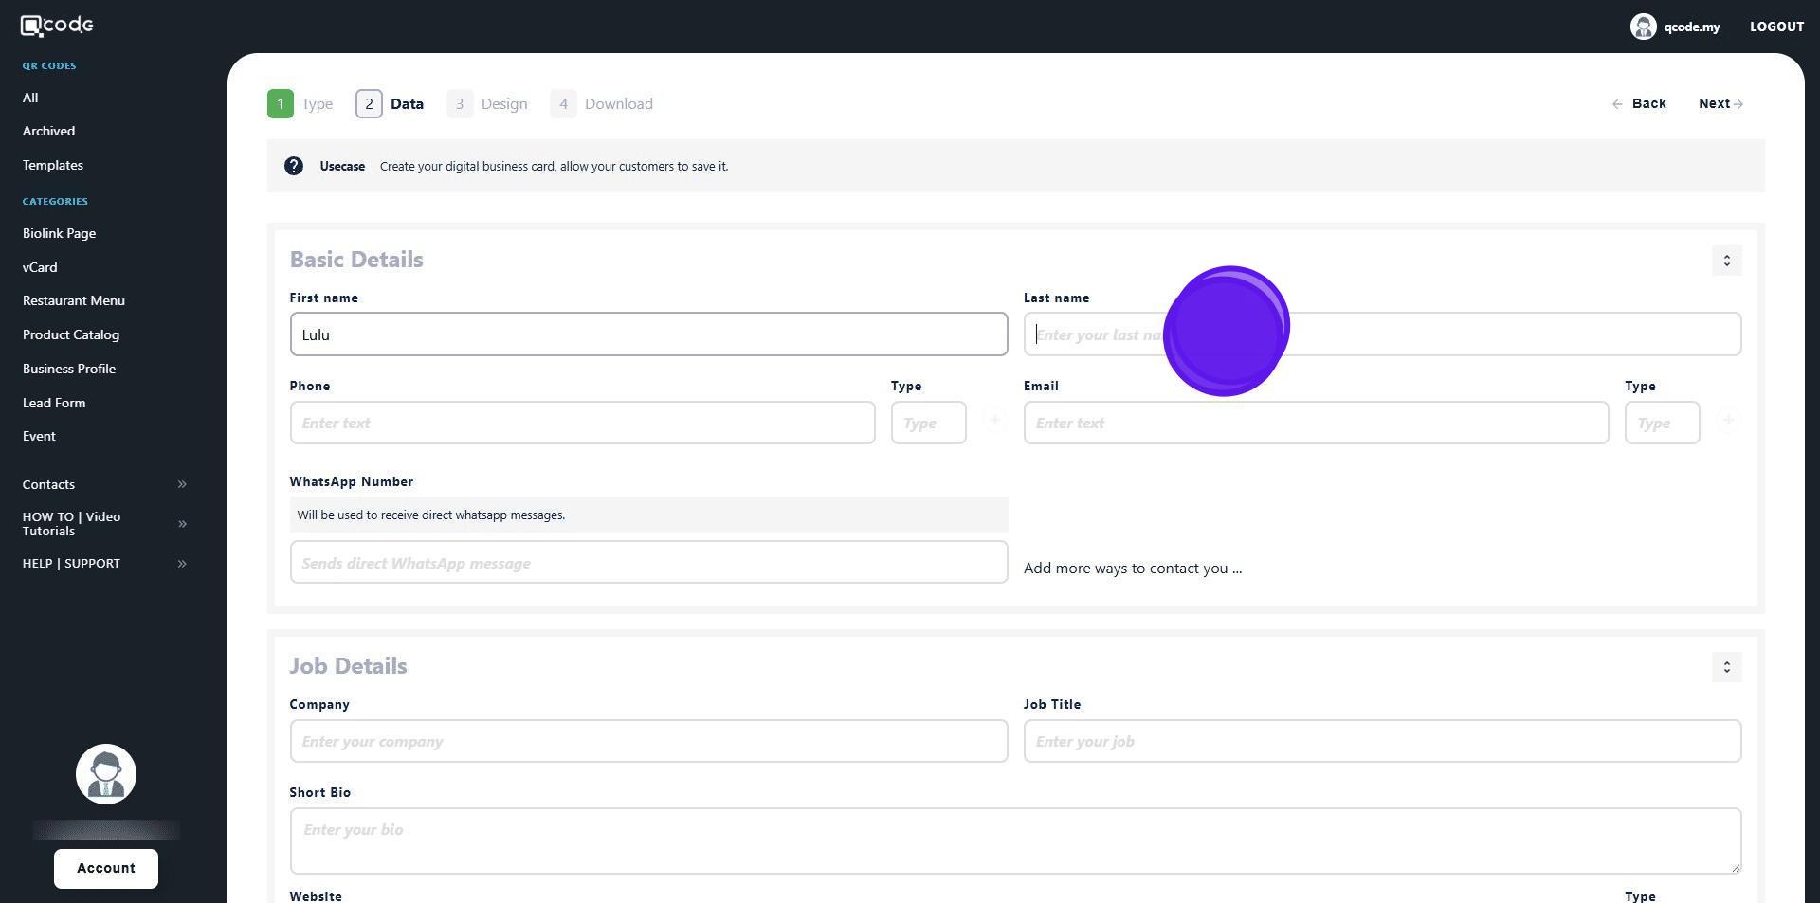Expand the HELP SUPPORT menu
This screenshot has width=1820, height=903.
(182, 564)
